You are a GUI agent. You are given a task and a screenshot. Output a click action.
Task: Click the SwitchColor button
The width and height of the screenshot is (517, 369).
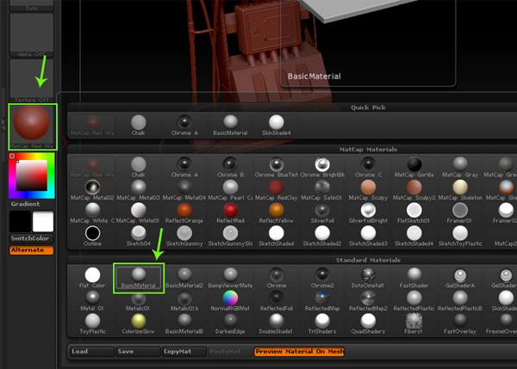click(32, 238)
